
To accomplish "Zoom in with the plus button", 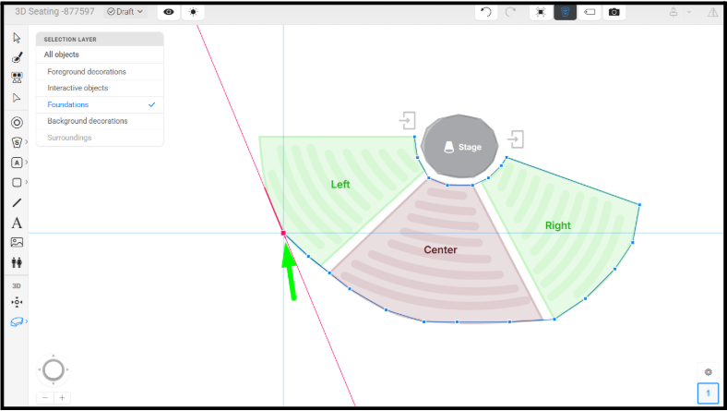I will [62, 398].
